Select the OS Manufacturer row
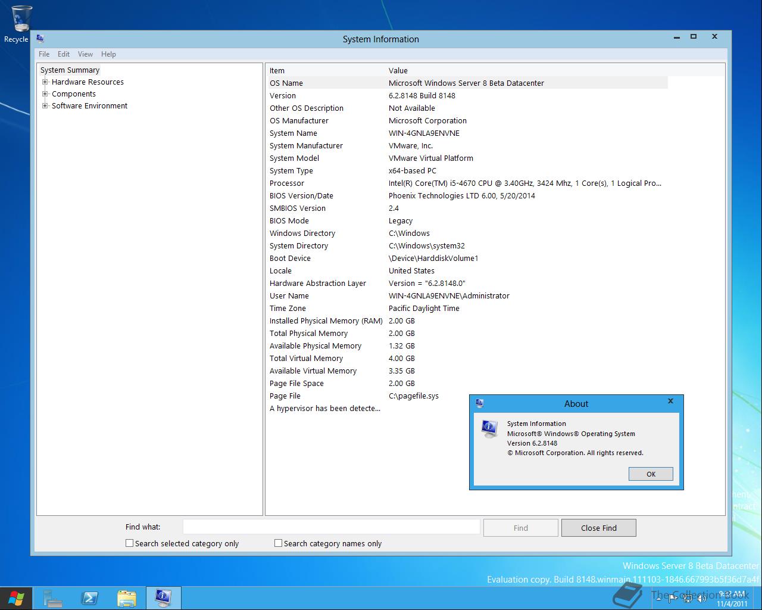Image resolution: width=762 pixels, height=610 pixels. point(467,120)
